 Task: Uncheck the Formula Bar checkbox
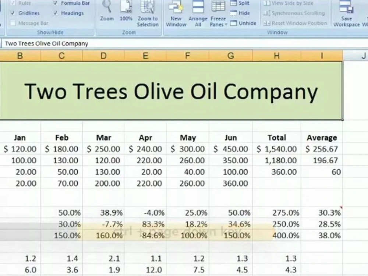(x=56, y=3)
